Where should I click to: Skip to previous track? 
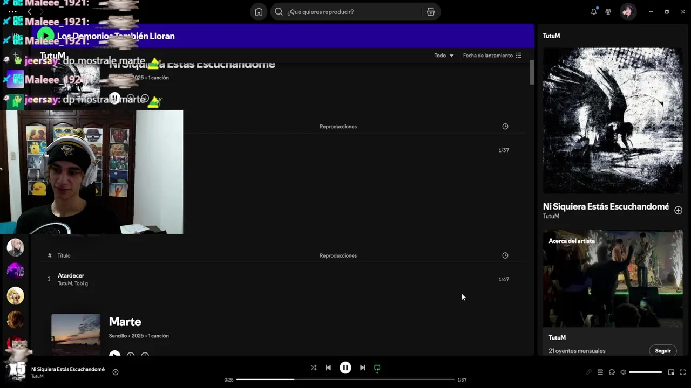pos(328,368)
